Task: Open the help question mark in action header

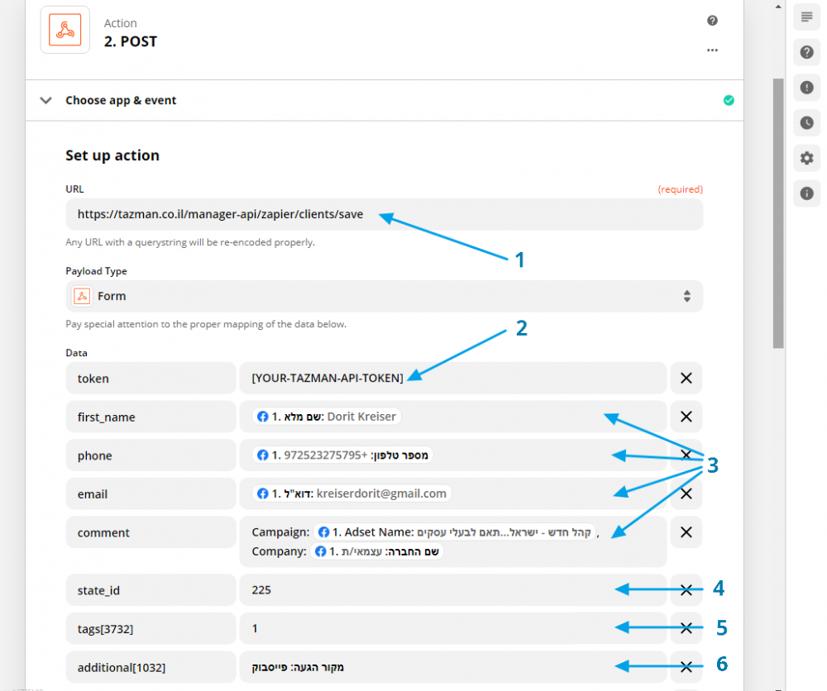Action: click(x=712, y=21)
